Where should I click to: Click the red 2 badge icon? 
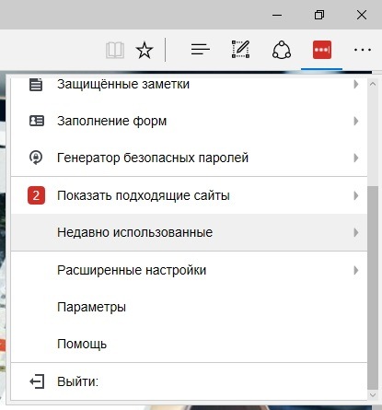(36, 195)
